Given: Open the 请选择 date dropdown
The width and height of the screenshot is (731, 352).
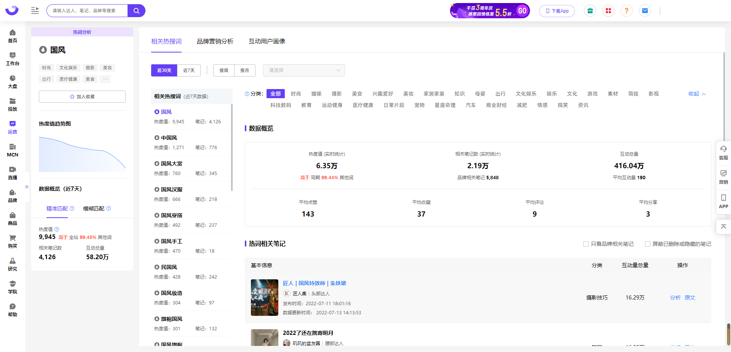Looking at the screenshot, I should pos(304,70).
